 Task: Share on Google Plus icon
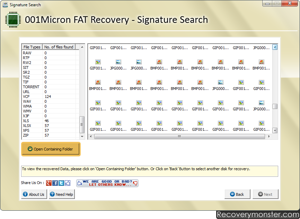click(x=49, y=183)
